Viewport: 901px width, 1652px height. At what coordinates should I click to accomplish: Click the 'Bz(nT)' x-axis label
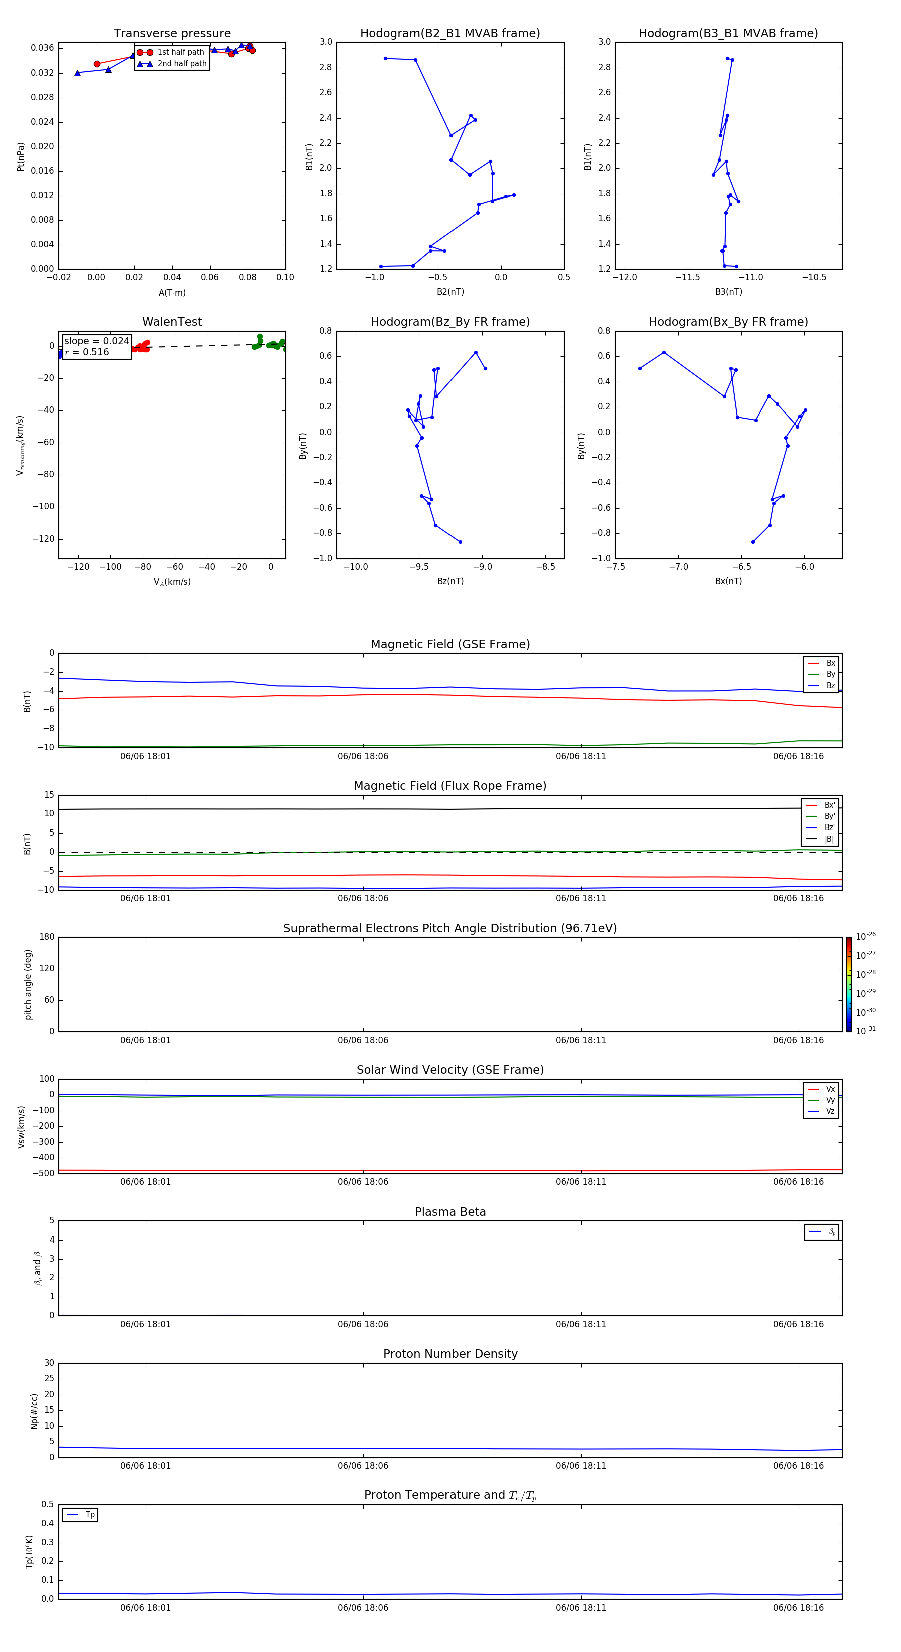450,581
